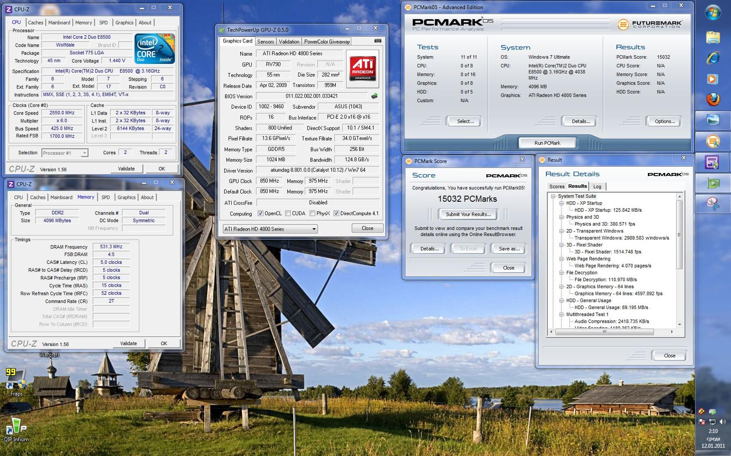Collapse the 2D - Transparent Windows node
731x456 pixels.
[561, 231]
